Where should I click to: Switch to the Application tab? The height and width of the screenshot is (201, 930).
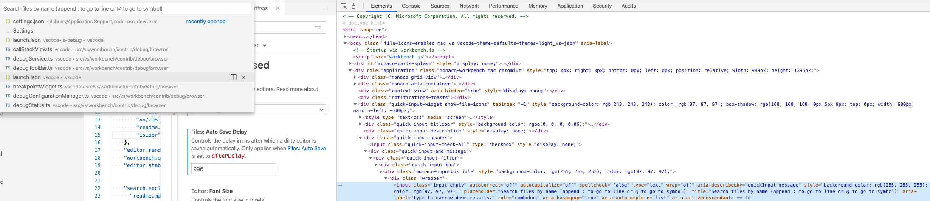pos(570,6)
